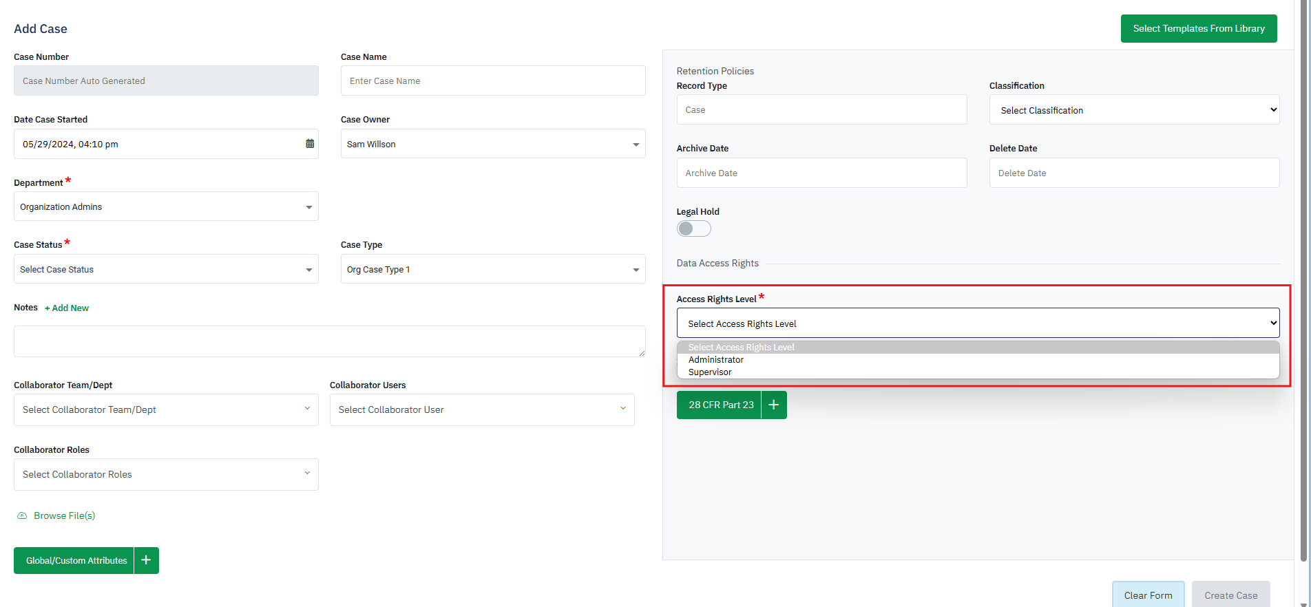Image resolution: width=1311 pixels, height=607 pixels.
Task: Expand the Select Collaborator User dropdown
Action: pos(482,409)
